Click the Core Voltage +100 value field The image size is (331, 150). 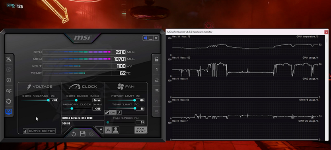click(x=54, y=100)
